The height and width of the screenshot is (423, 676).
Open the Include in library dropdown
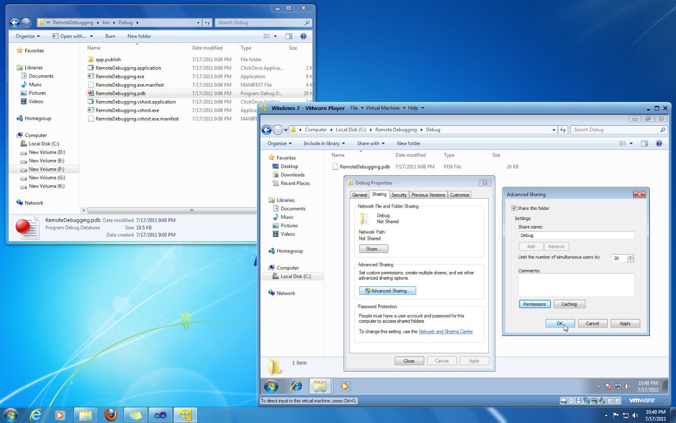(324, 143)
